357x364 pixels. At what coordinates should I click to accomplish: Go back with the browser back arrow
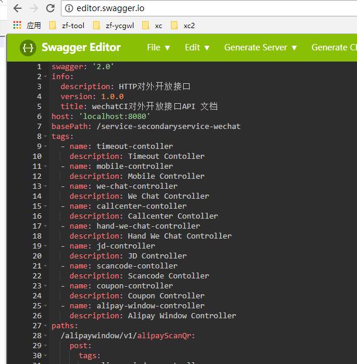(x=18, y=9)
